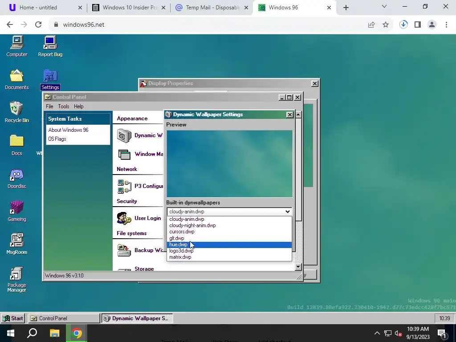This screenshot has height=342, width=456.
Task: Click the Backup Wizard icon in Control Panel
Action: (124, 250)
